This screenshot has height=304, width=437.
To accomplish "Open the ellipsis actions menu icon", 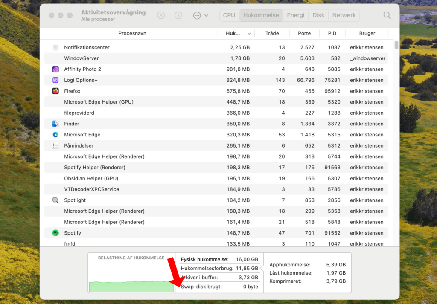I will pyautogui.click(x=197, y=15).
